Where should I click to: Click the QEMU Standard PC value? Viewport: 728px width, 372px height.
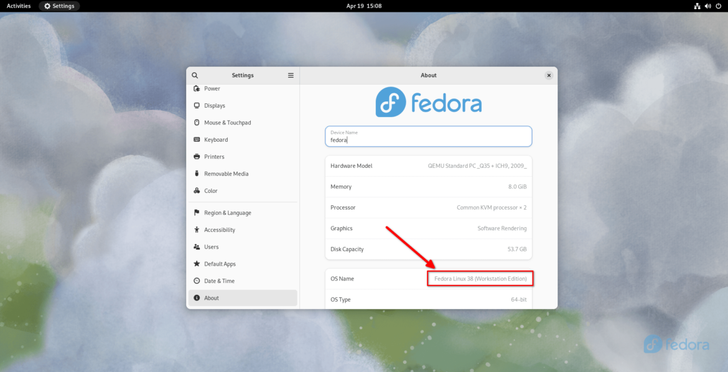pyautogui.click(x=477, y=166)
